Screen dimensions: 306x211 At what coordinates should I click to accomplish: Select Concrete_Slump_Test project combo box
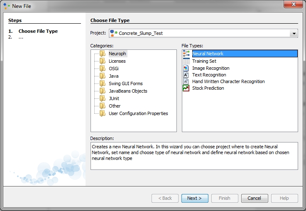pyautogui.click(x=199, y=34)
